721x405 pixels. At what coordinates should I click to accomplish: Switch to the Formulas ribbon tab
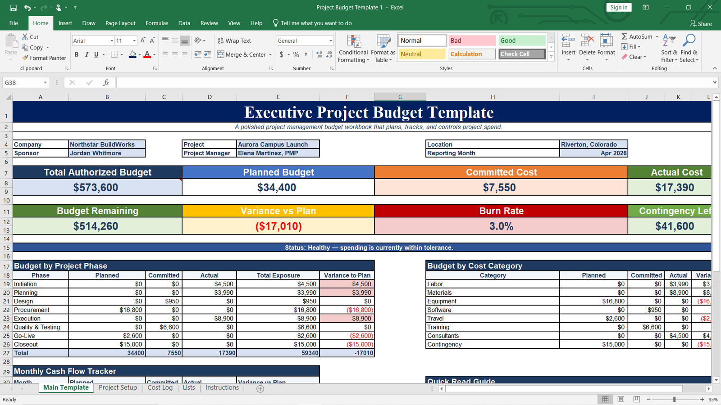[x=157, y=23]
